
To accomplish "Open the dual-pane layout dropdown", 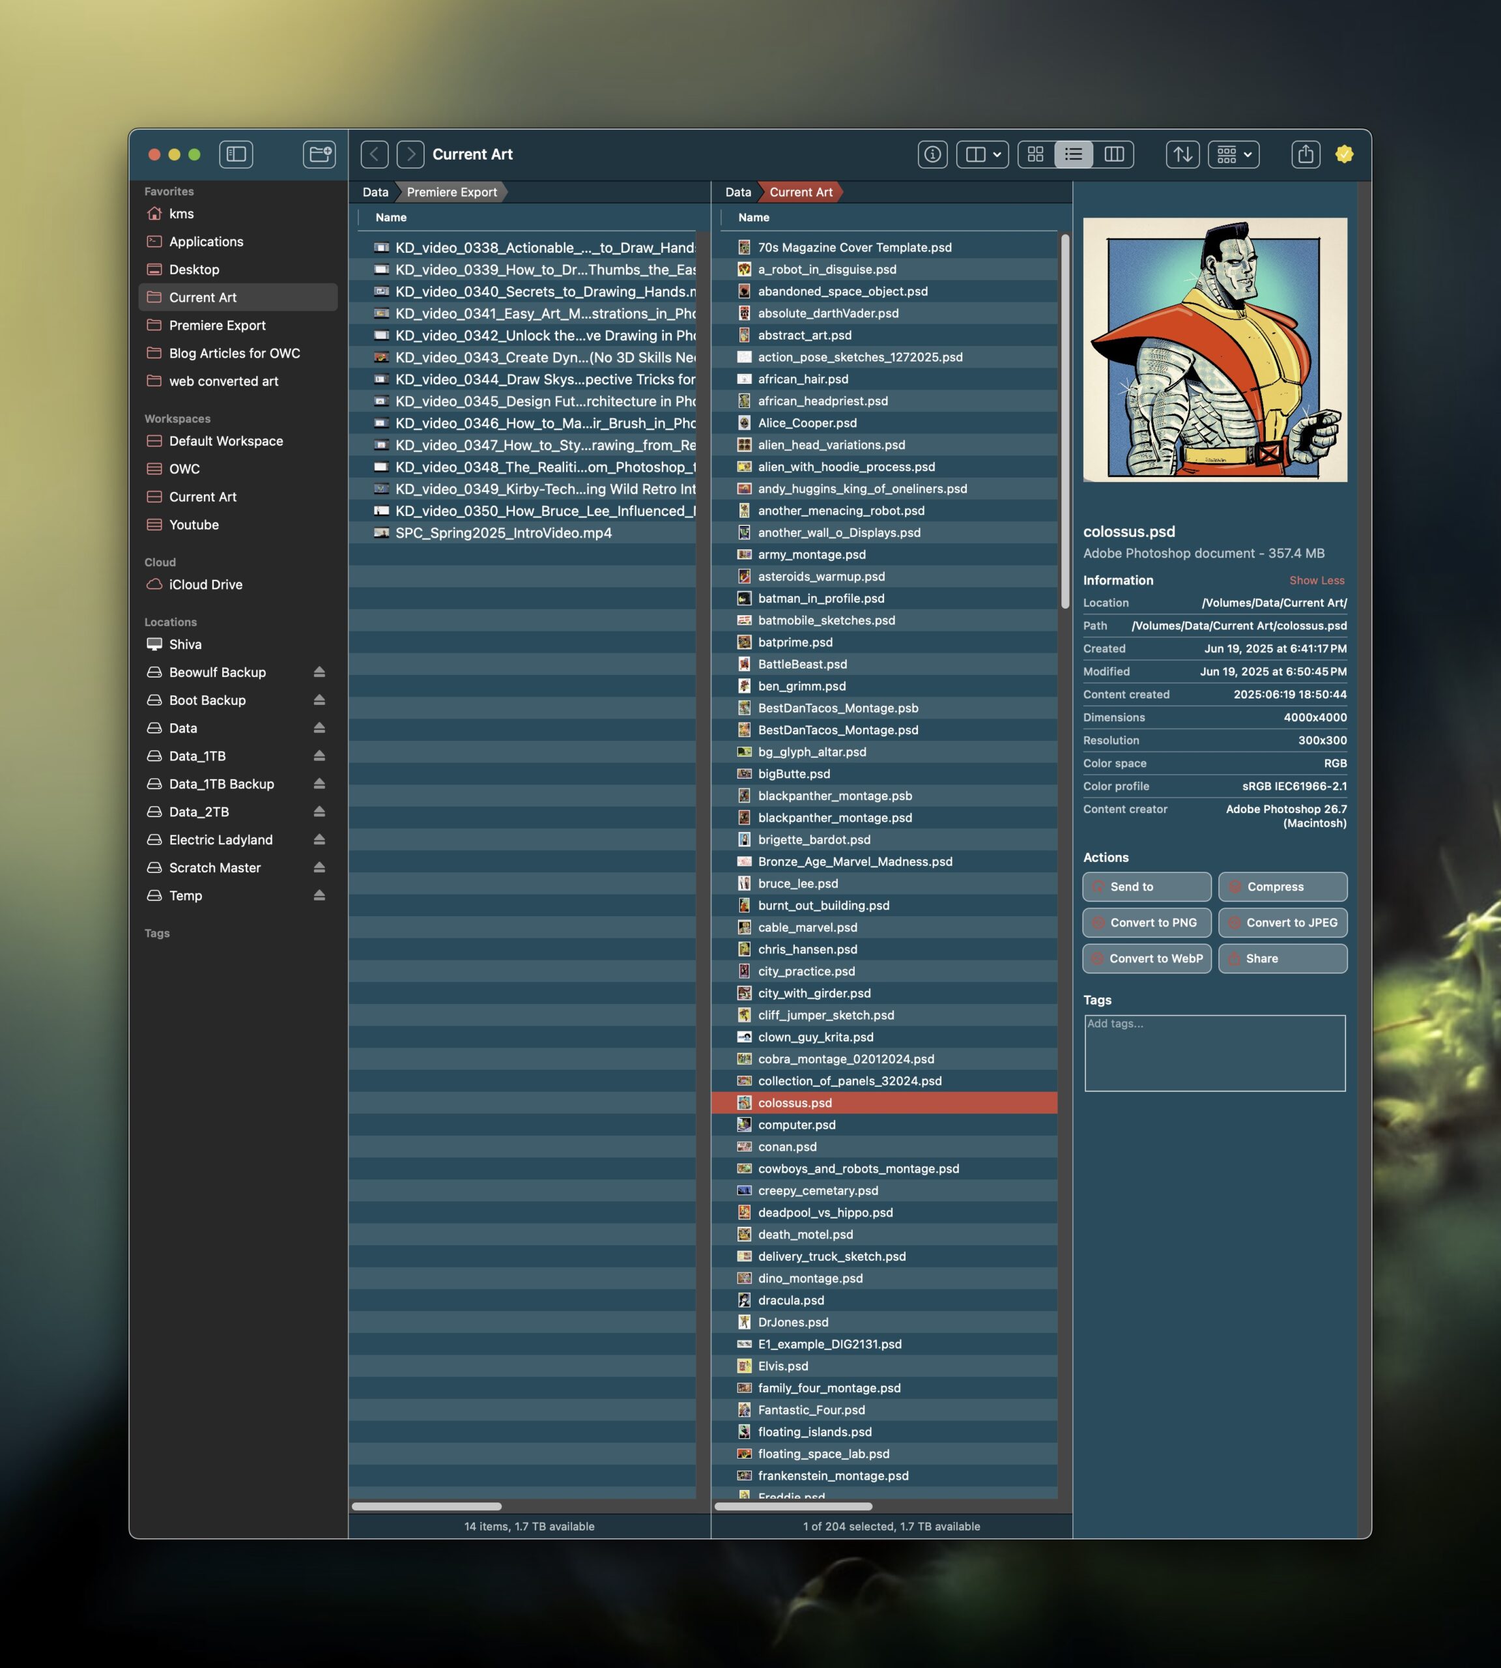I will click(982, 154).
